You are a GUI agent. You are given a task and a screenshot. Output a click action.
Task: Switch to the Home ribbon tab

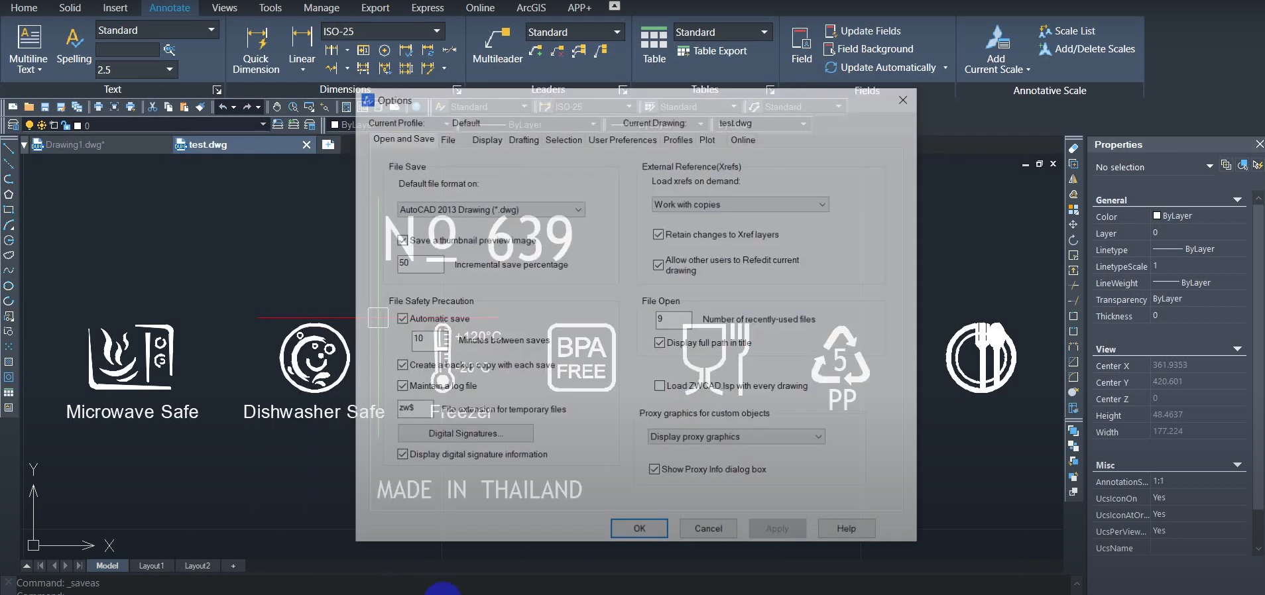24,8
